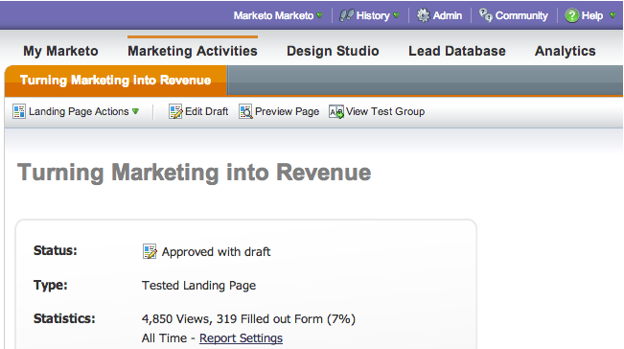Select the orange Turning Marketing into Revenue tab
The width and height of the screenshot is (624, 349).
pos(116,81)
